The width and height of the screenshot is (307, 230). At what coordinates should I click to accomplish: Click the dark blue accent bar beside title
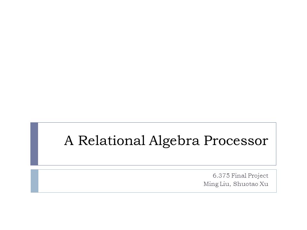(x=34, y=144)
